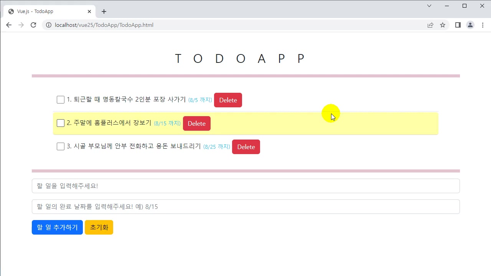Open the share icon next to address bar
This screenshot has width=491, height=276.
[430, 25]
